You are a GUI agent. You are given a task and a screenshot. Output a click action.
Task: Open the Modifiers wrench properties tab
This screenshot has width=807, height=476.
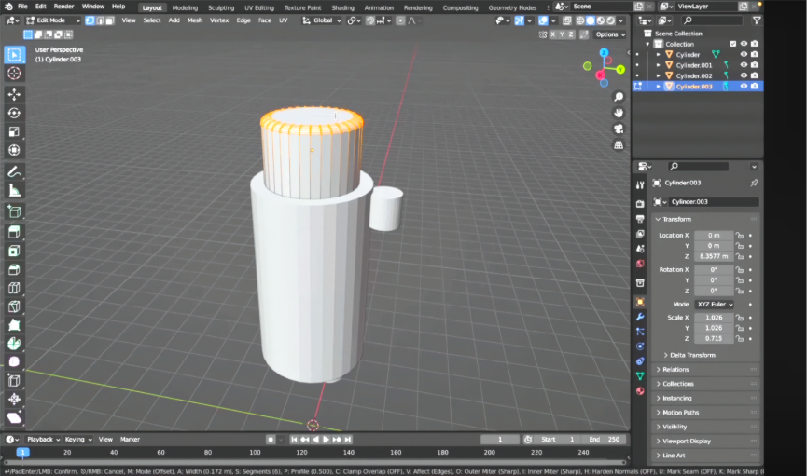640,317
